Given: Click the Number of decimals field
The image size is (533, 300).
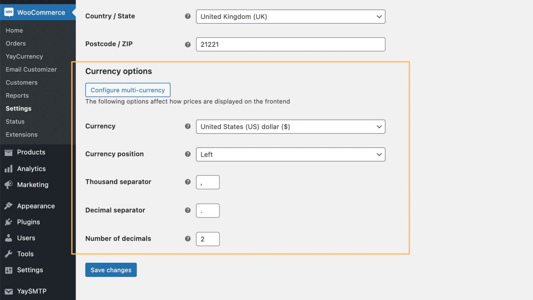Looking at the screenshot, I should pyautogui.click(x=208, y=239).
